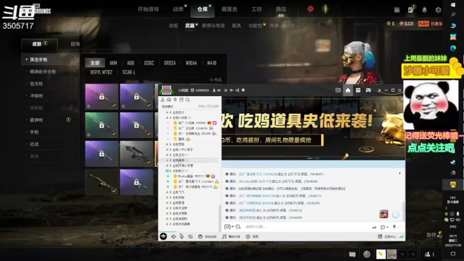Screen dimensions: 464x261
Task: Filter weapon skins by M416
Action: click(x=212, y=63)
